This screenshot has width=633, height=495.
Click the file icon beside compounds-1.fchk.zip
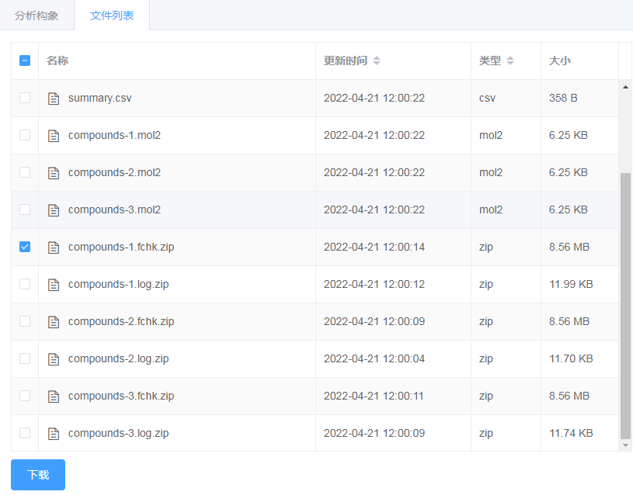click(x=54, y=247)
